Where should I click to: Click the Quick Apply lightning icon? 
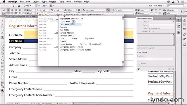(x=182, y=11)
